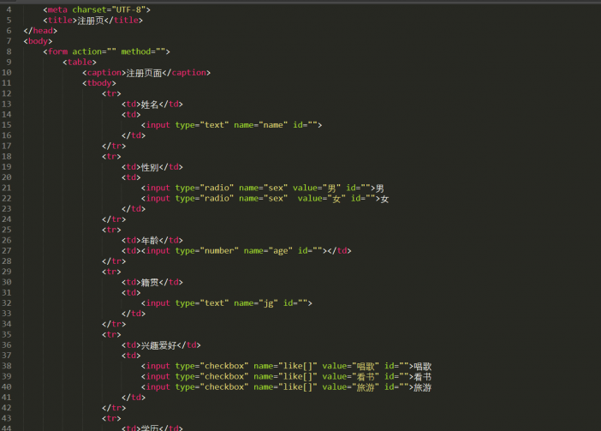Click the closing tr tag on line 24
Image resolution: width=601 pixels, height=431 pixels.
[x=114, y=219]
